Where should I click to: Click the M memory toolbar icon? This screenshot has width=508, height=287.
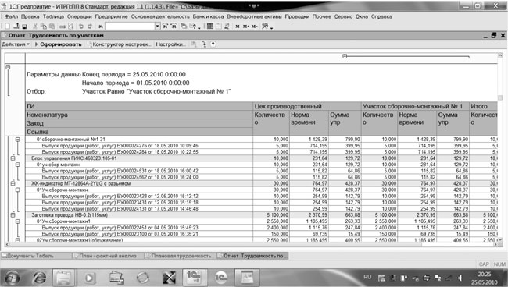coord(237,27)
